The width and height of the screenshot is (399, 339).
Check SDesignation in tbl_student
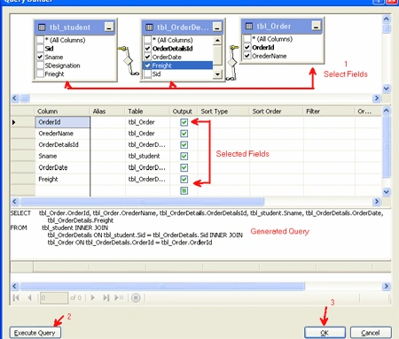[x=40, y=65]
